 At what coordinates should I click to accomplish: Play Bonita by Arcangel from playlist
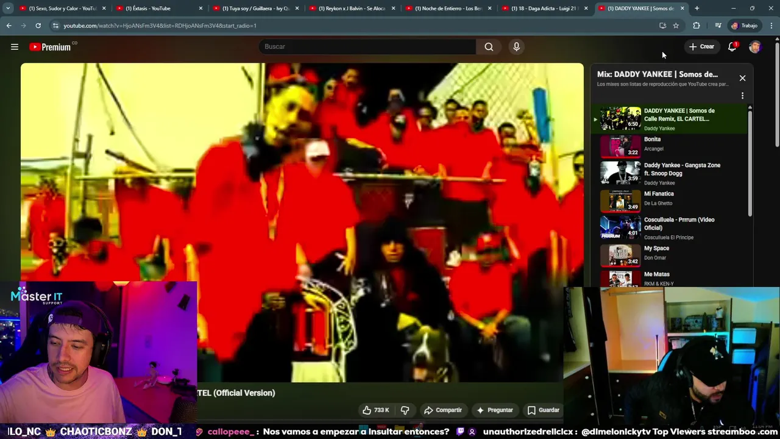(669, 146)
